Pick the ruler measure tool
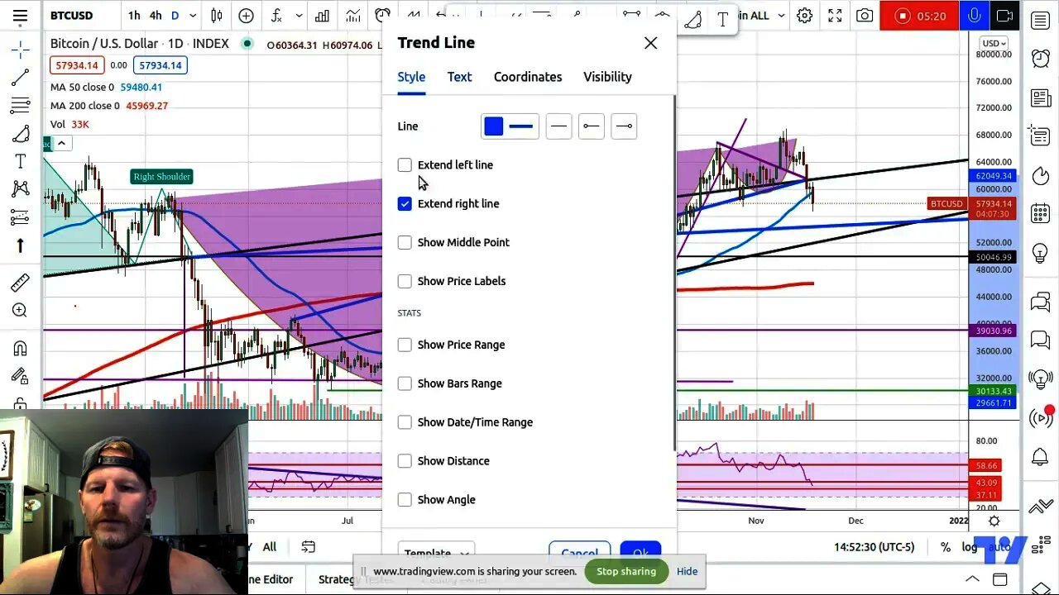 pyautogui.click(x=21, y=283)
